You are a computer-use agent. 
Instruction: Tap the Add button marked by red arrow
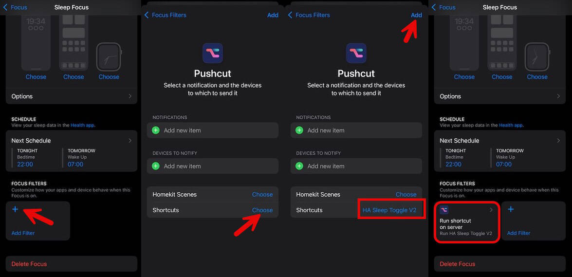416,15
